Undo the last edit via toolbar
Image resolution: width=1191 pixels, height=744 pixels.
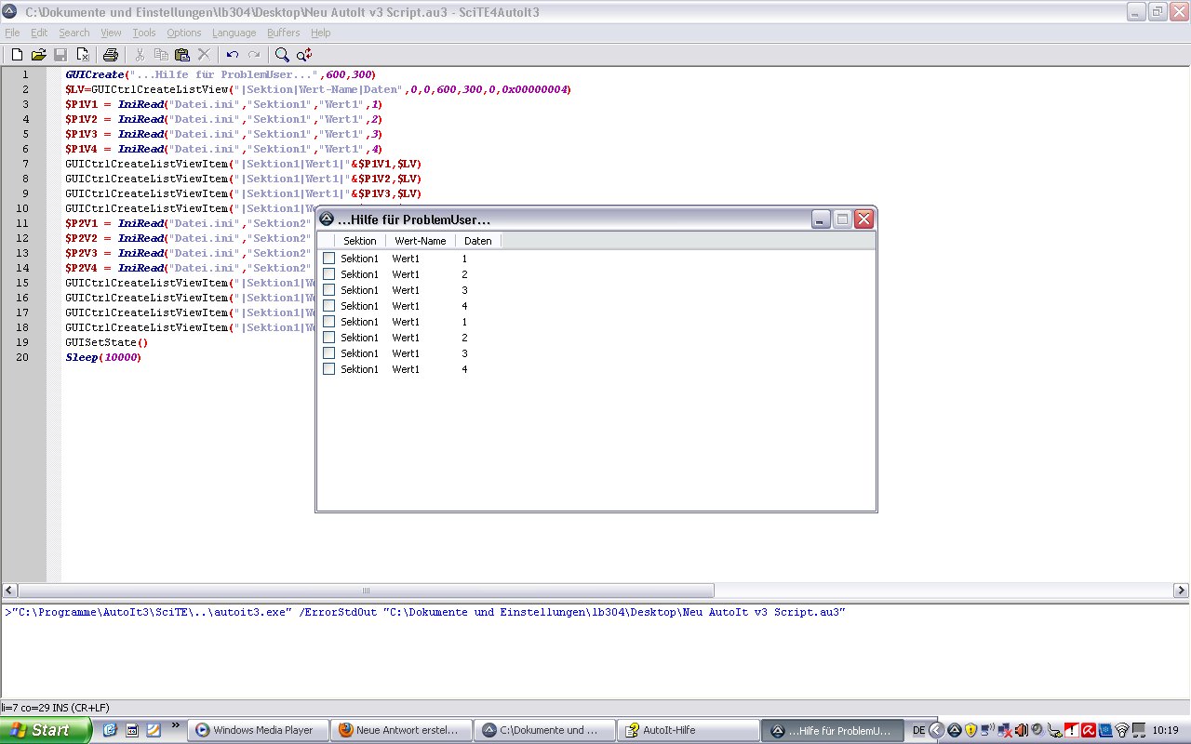click(x=233, y=55)
